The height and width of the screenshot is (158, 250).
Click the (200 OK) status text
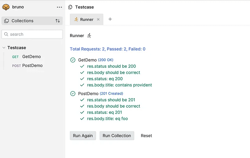tap(106, 60)
